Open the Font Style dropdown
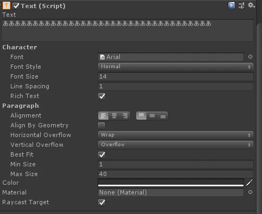Image resolution: width=262 pixels, height=214 pixels. click(176, 67)
